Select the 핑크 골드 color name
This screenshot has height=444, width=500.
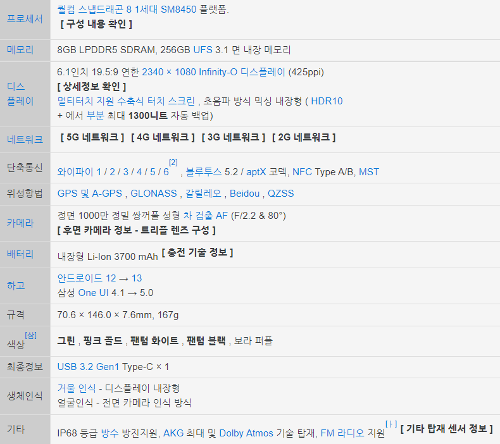click(x=103, y=341)
